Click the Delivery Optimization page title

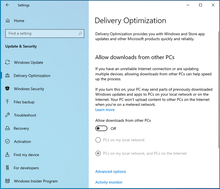pyautogui.click(x=130, y=21)
